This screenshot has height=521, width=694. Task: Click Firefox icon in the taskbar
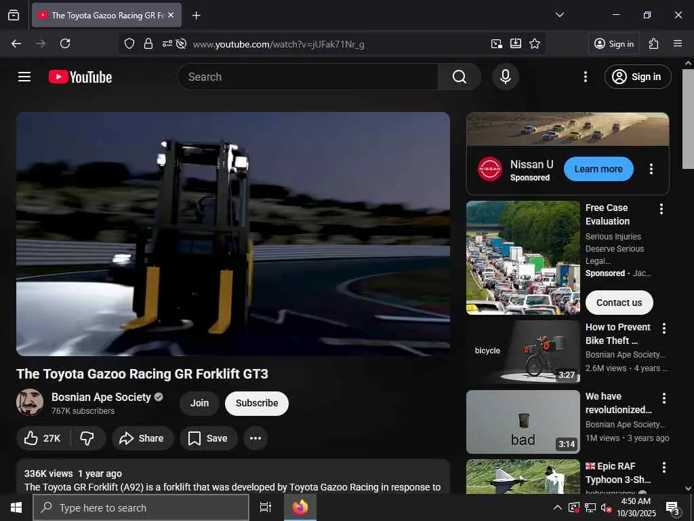tap(300, 507)
